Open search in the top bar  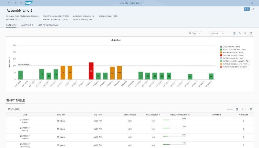pos(252,3)
